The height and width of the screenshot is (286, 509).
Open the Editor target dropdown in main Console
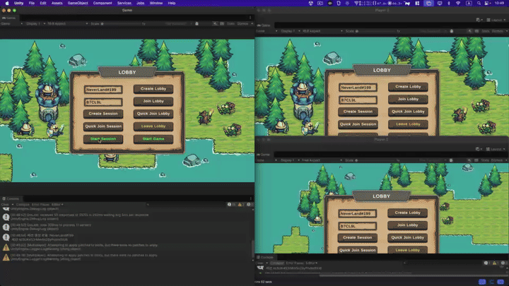coord(57,205)
